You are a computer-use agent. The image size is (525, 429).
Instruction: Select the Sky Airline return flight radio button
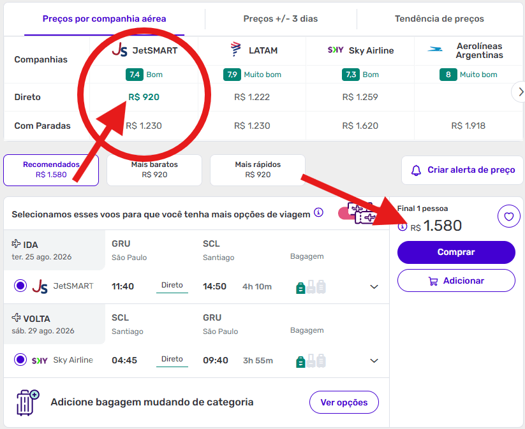click(x=20, y=360)
